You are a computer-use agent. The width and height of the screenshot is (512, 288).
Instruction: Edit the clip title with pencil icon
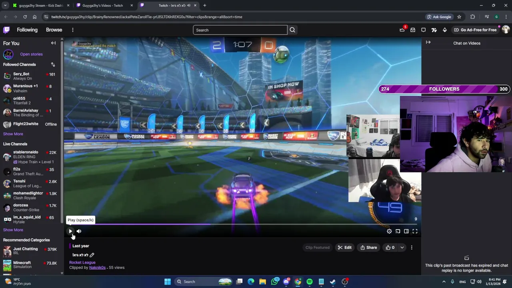tap(92, 255)
